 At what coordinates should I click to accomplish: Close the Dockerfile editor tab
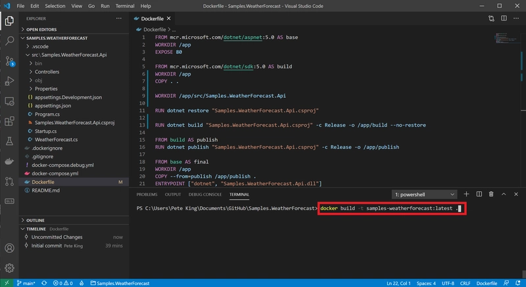(169, 18)
